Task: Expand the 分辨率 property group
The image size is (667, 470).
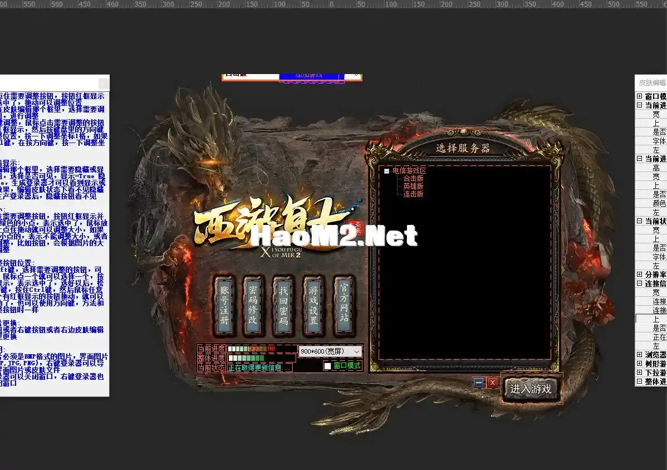Action: click(x=639, y=275)
